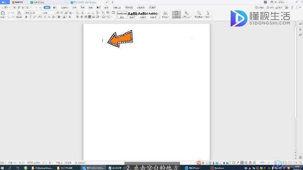Expand the styles gallery arrow
The image size is (303, 170).
click(x=160, y=17)
